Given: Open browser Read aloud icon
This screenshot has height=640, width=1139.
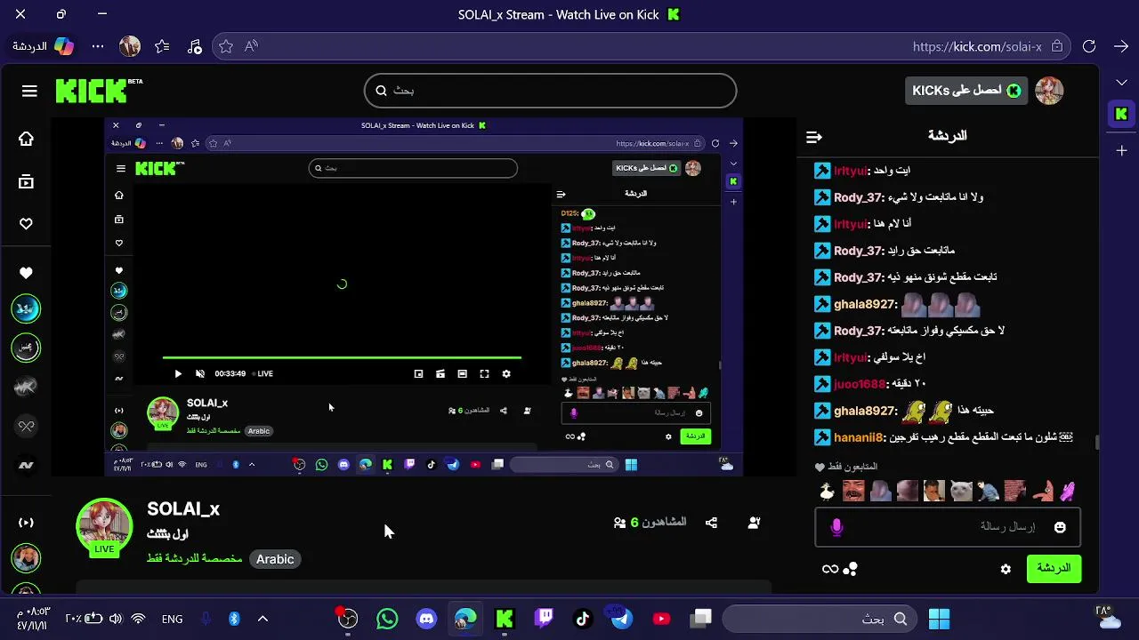Looking at the screenshot, I should [x=251, y=46].
